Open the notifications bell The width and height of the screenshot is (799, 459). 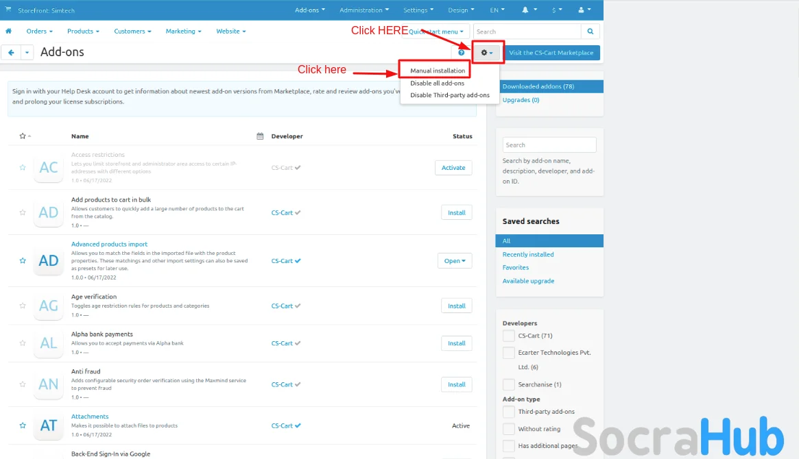tap(525, 10)
